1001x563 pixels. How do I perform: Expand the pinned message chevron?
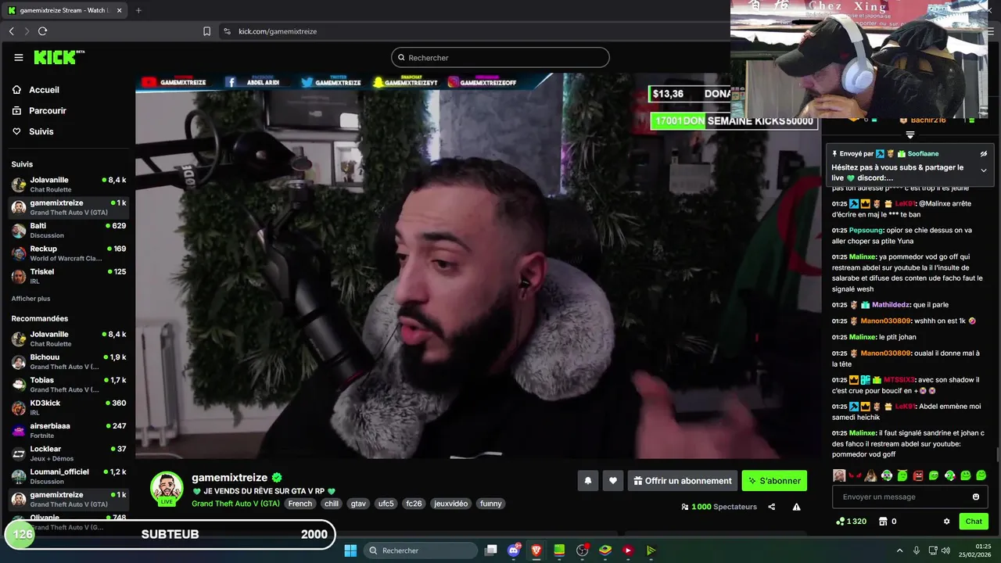pos(984,170)
